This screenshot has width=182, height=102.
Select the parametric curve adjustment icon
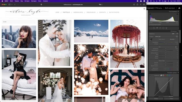161,75
